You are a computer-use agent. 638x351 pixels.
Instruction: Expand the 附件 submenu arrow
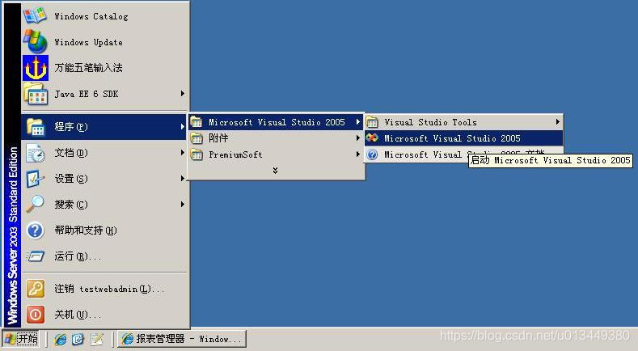click(358, 138)
